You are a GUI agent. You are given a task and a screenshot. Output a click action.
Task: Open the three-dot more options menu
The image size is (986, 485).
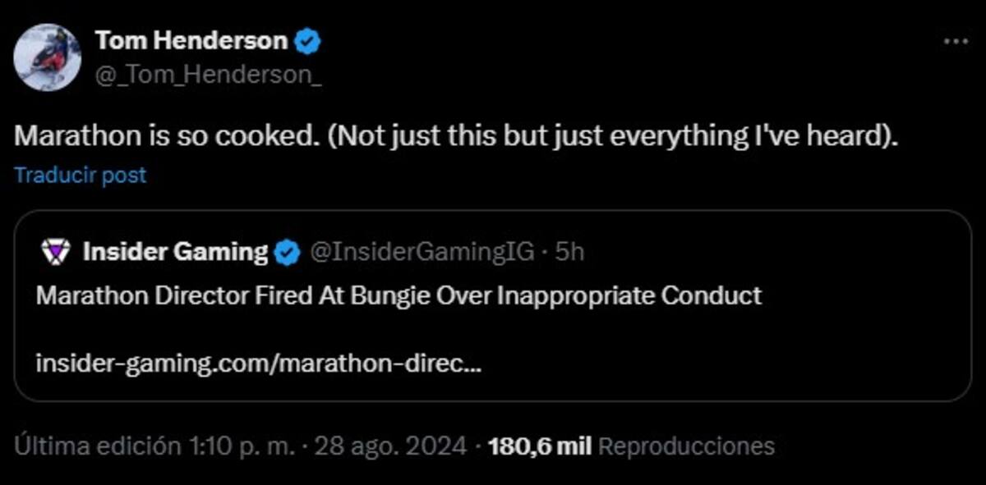point(956,40)
